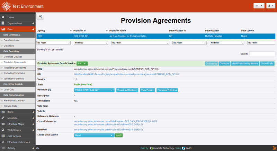Screen dimensions: 277x151
Task: Click the View Provision Agreement button
Action: pos(245,63)
